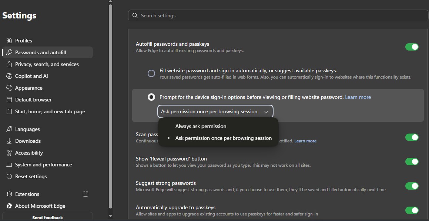Image resolution: width=429 pixels, height=221 pixels.
Task: Open Default browser settings
Action: click(48, 100)
